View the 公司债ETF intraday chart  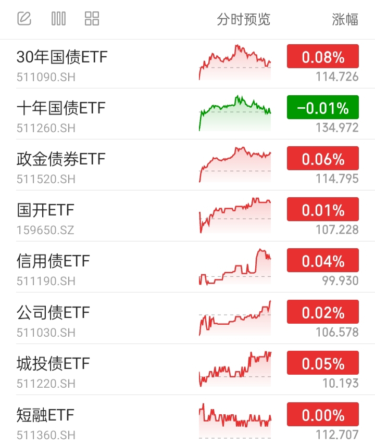235,318
